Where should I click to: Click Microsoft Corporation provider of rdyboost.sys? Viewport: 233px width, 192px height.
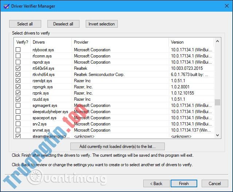[92, 50]
